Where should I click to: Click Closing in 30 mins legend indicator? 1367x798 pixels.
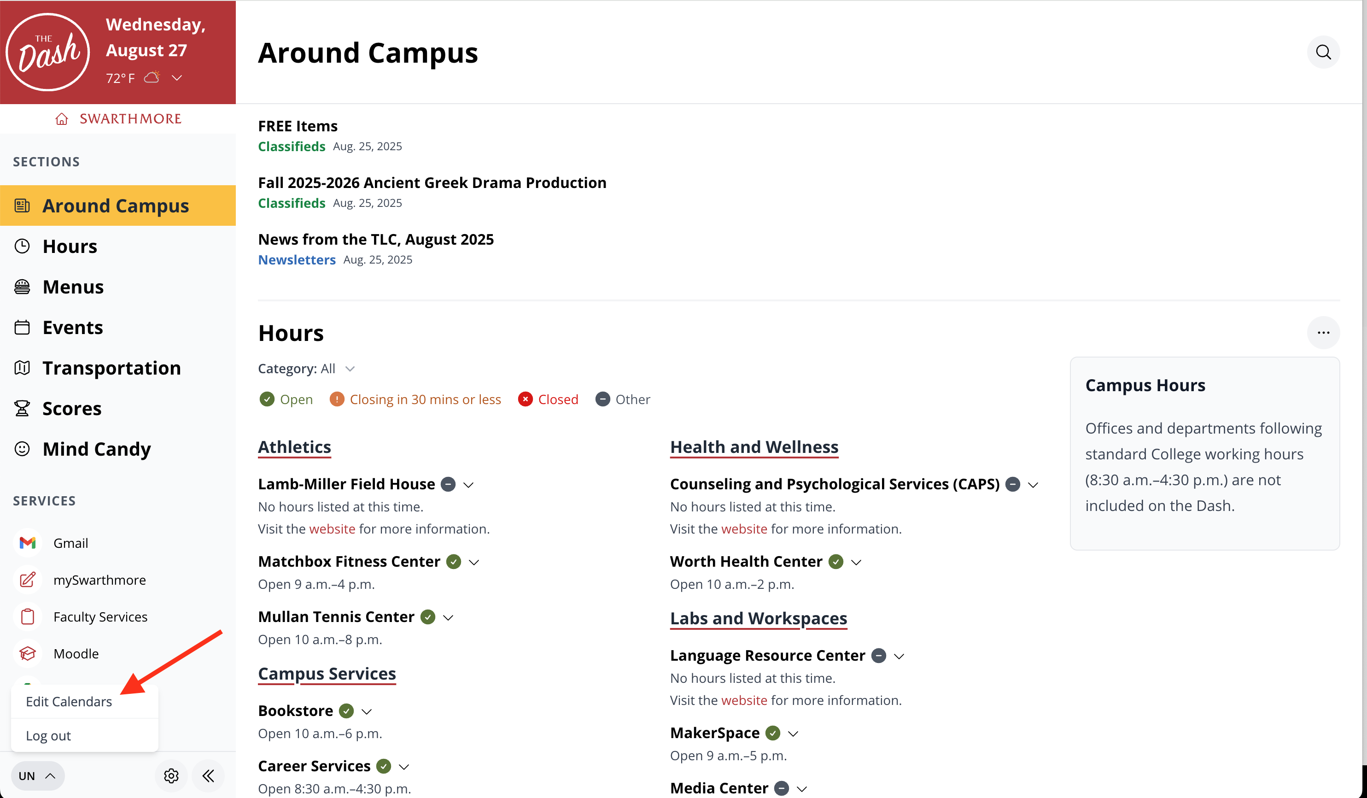337,399
